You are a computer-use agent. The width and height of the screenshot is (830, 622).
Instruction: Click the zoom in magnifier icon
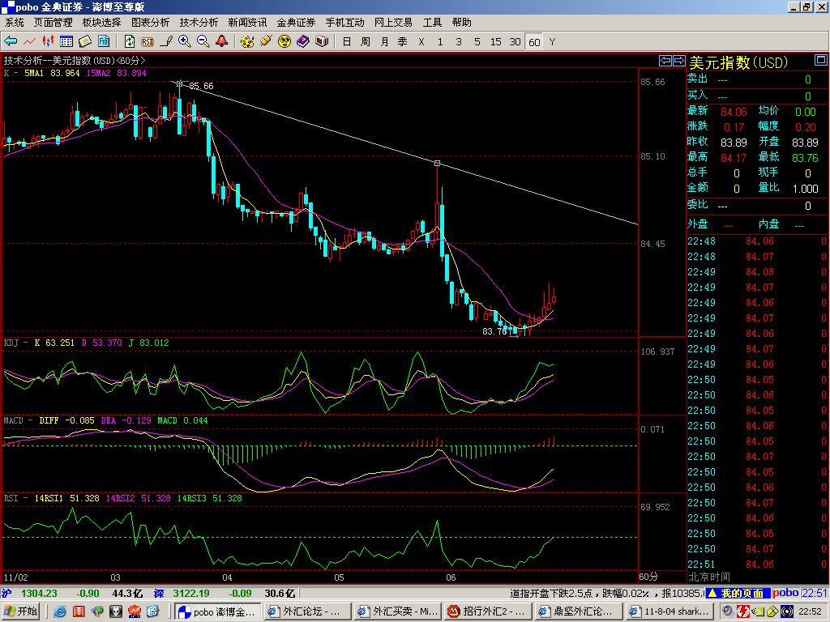[x=185, y=41]
